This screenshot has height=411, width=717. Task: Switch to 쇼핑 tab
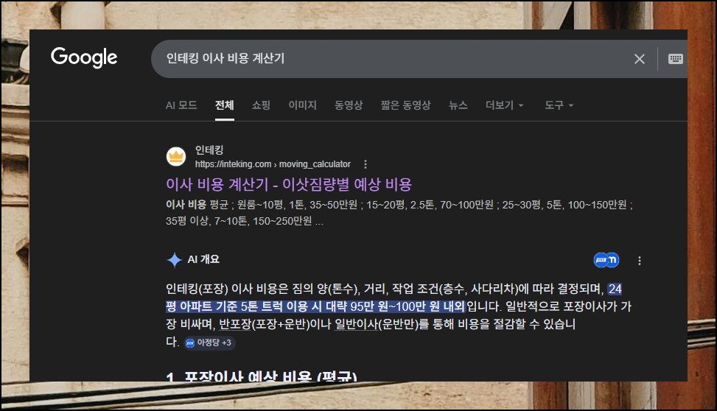[x=261, y=105]
